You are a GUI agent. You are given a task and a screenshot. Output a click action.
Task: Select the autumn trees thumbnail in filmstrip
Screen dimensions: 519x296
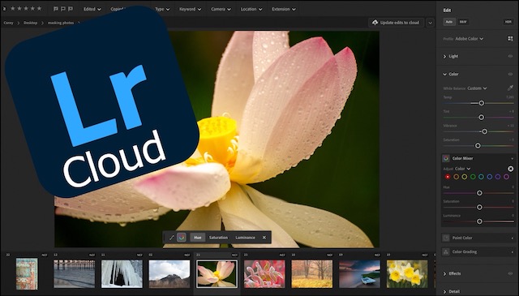coord(311,274)
